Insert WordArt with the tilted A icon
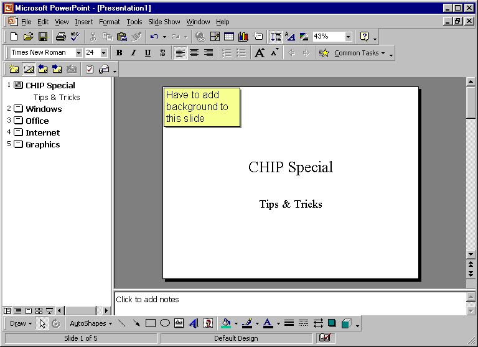Screen dimensions: 478x347 click(194, 323)
